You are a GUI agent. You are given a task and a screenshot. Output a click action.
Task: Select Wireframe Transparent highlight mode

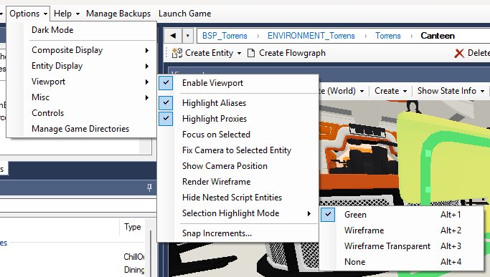pos(402,246)
